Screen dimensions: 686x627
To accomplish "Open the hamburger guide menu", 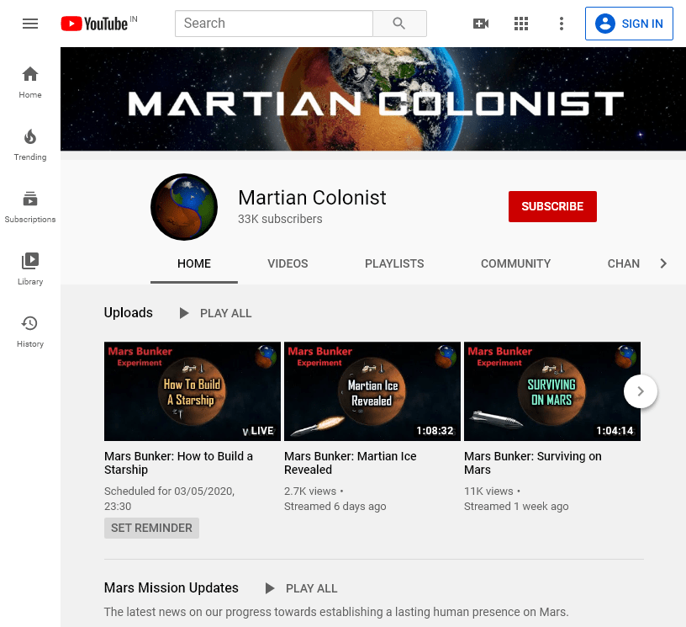I will click(x=30, y=24).
